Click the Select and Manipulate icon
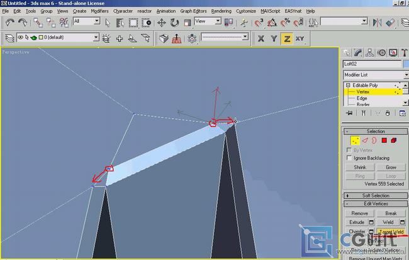The width and height of the screenshot is (409, 260). (x=244, y=23)
